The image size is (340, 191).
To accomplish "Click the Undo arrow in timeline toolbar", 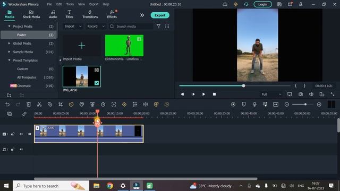I will point(7,105).
